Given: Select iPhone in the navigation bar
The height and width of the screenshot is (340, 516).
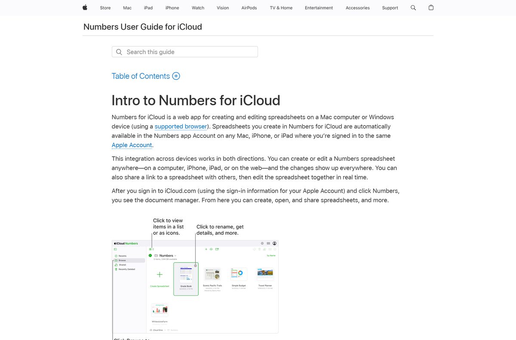Looking at the screenshot, I should point(172,8).
